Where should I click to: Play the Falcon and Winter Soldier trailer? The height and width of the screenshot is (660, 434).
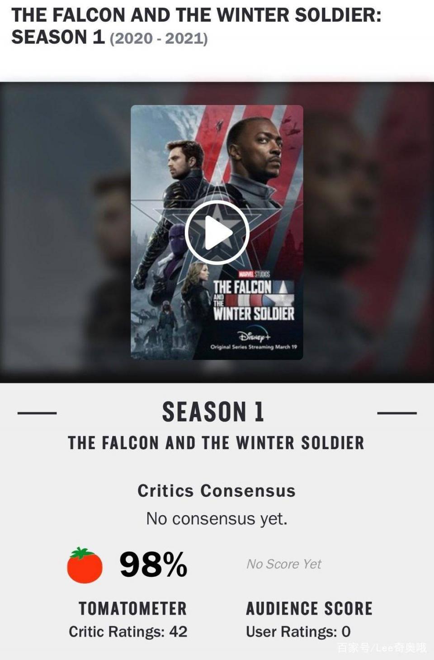coord(217,233)
